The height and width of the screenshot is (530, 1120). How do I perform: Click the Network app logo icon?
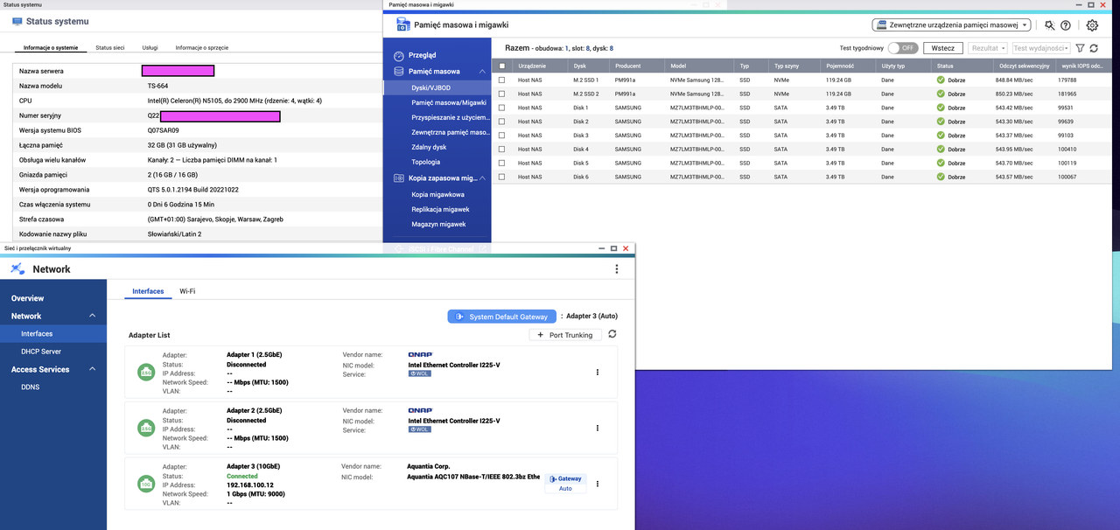click(x=17, y=269)
